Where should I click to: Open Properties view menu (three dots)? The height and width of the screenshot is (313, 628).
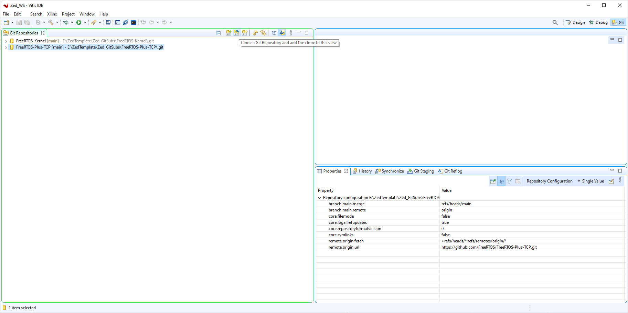coord(620,180)
